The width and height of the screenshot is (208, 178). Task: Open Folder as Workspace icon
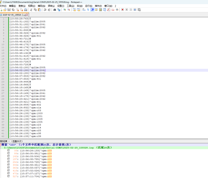[x=113, y=10]
